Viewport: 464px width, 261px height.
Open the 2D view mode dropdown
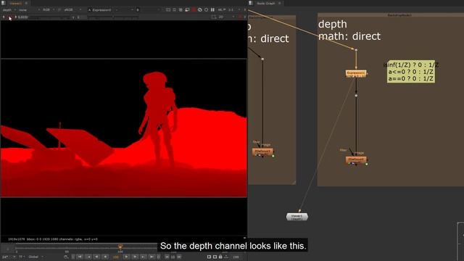coord(226,17)
